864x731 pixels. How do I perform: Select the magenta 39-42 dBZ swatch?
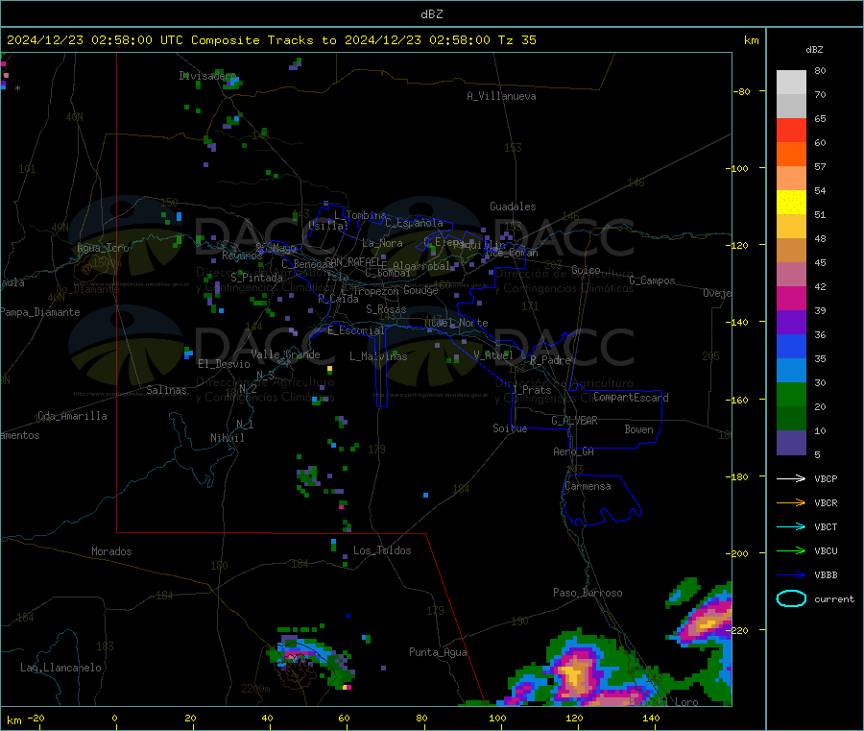[x=791, y=298]
